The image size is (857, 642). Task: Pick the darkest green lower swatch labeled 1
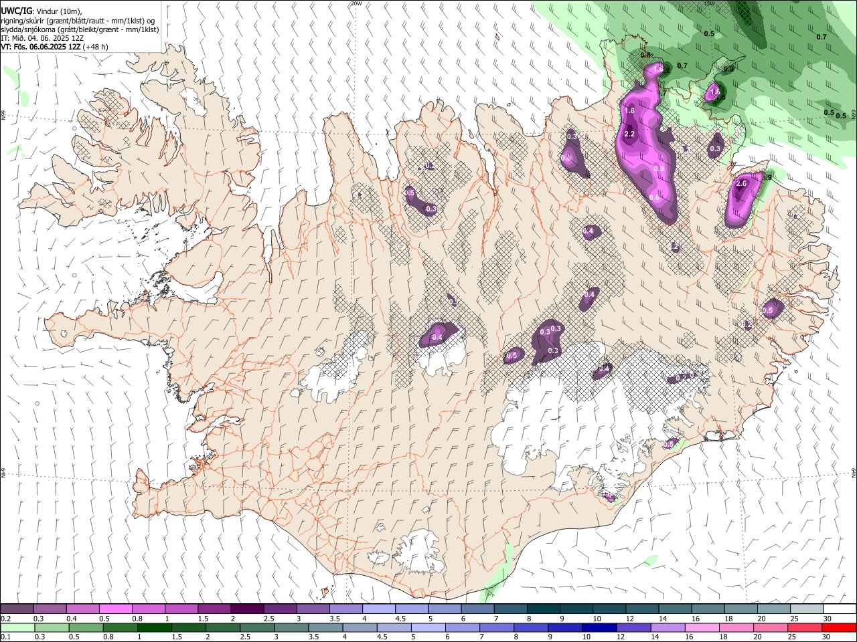(154, 627)
